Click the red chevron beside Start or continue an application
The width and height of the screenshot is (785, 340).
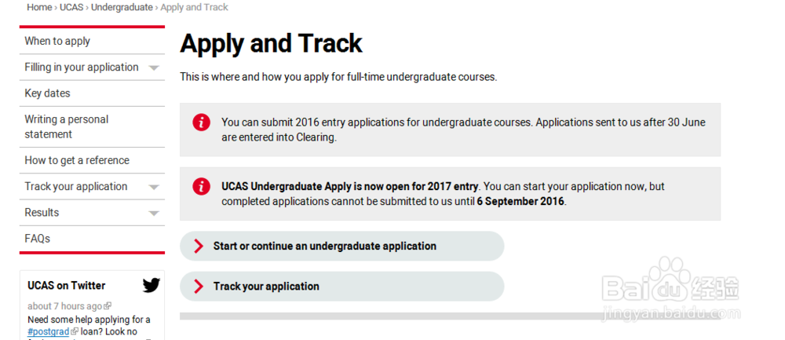click(x=199, y=246)
